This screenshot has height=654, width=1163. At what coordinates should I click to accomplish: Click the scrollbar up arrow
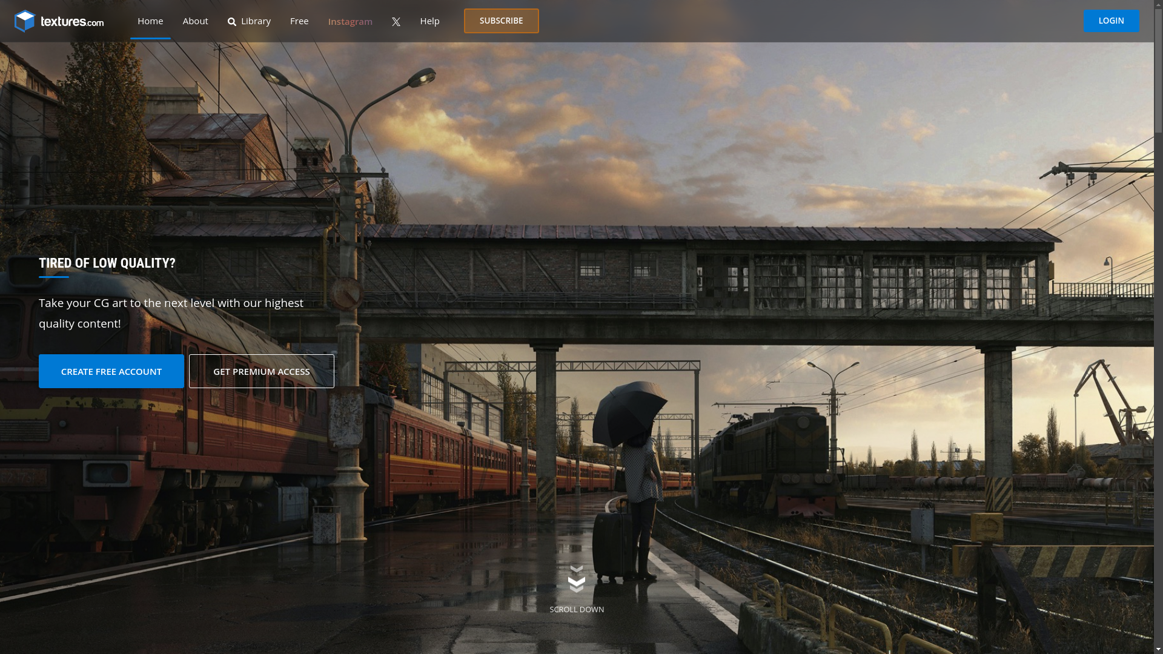pos(1158,4)
